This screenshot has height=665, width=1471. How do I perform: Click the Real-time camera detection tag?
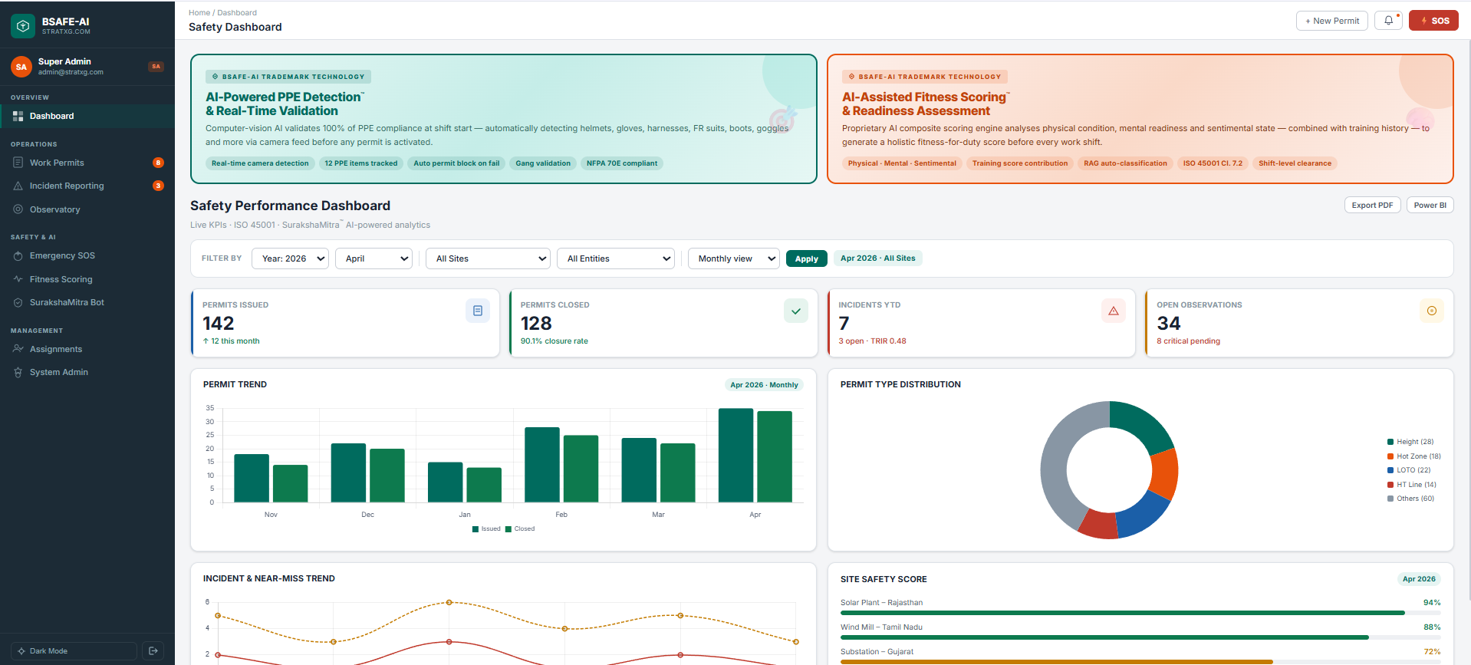[260, 163]
